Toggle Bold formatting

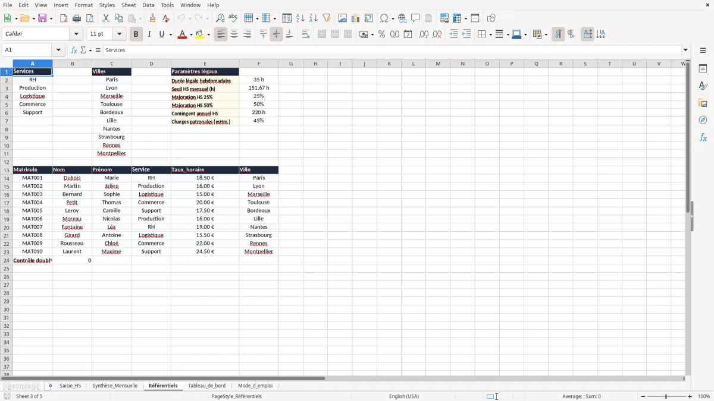(136, 34)
